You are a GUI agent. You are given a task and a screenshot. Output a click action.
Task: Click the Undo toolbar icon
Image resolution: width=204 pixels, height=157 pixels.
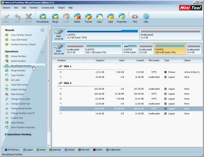coord(17,18)
